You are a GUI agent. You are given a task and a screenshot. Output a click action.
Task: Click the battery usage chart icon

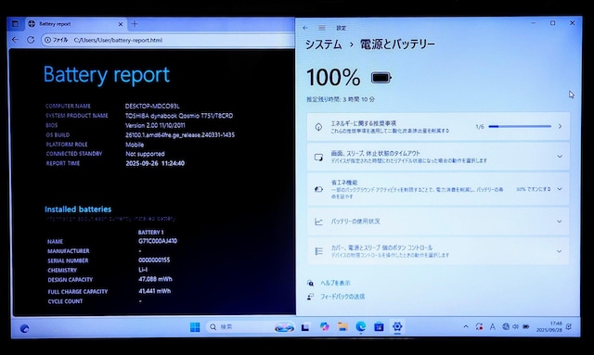(318, 222)
